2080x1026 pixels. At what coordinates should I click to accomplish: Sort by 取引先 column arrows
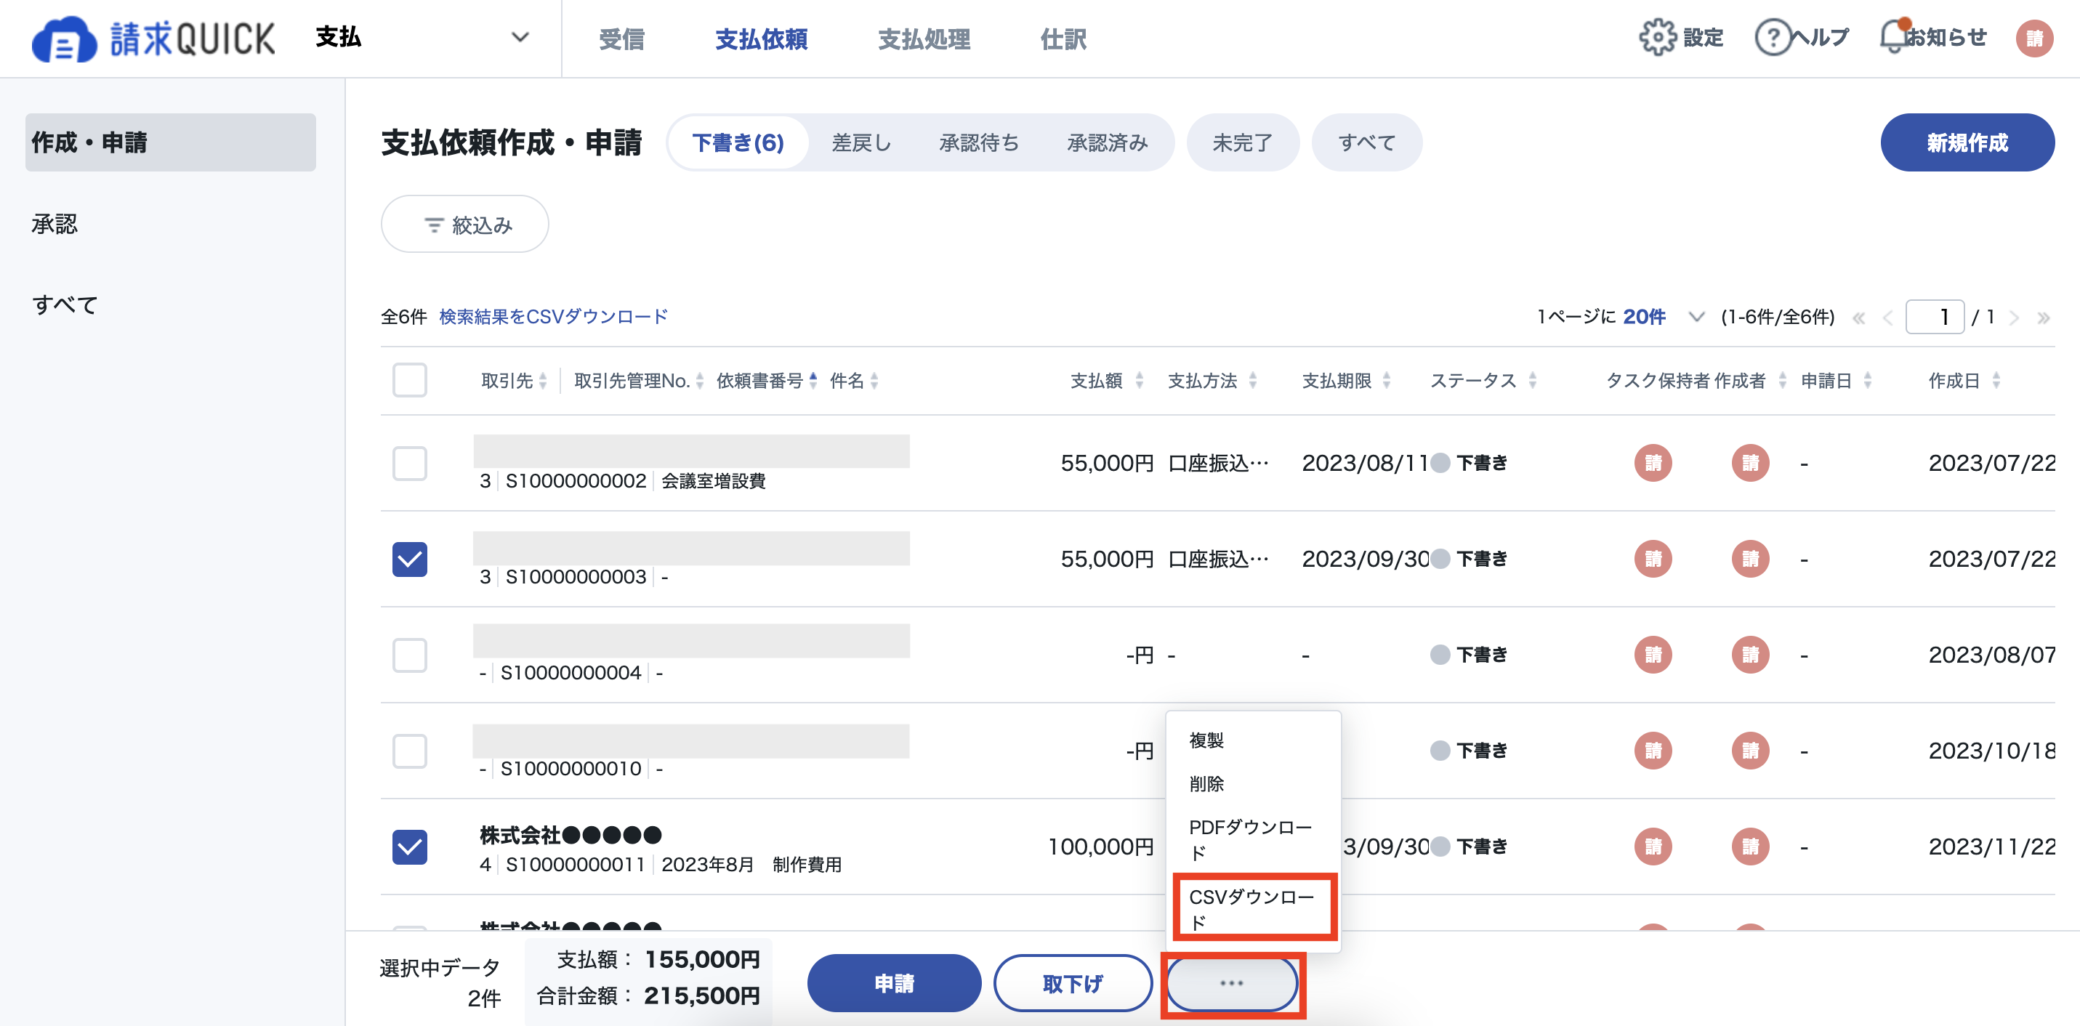click(x=543, y=380)
